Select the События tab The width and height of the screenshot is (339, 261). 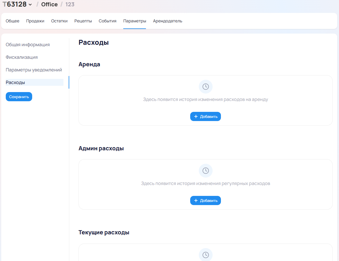tap(107, 21)
